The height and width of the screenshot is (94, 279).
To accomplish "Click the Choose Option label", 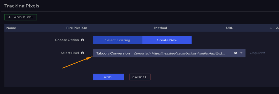I will 67,40.
